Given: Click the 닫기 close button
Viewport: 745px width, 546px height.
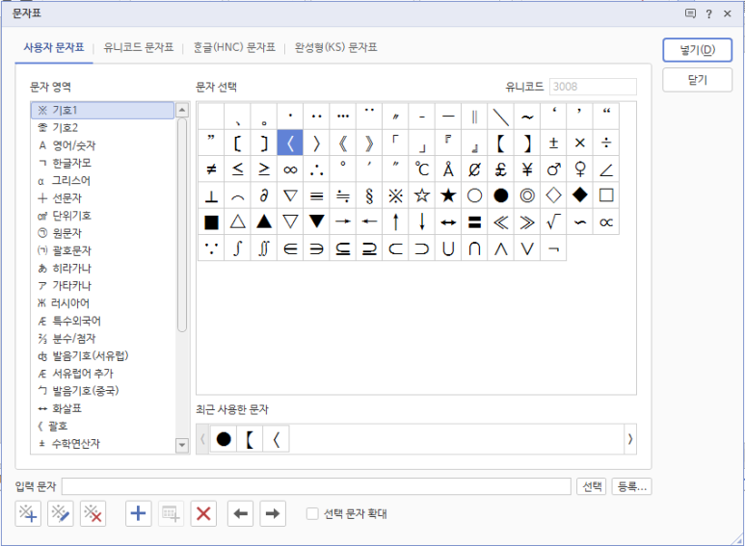Looking at the screenshot, I should click(697, 80).
